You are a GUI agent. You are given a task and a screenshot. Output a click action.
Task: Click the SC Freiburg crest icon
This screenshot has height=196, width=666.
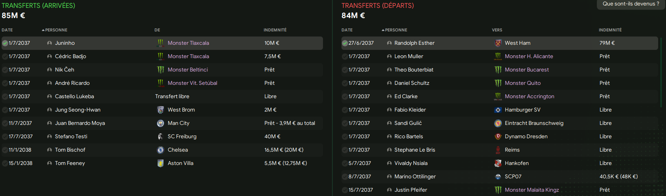point(160,137)
